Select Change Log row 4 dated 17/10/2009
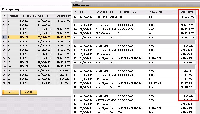Image resolution: width=200 pixels, height=114 pixels. coord(37,25)
